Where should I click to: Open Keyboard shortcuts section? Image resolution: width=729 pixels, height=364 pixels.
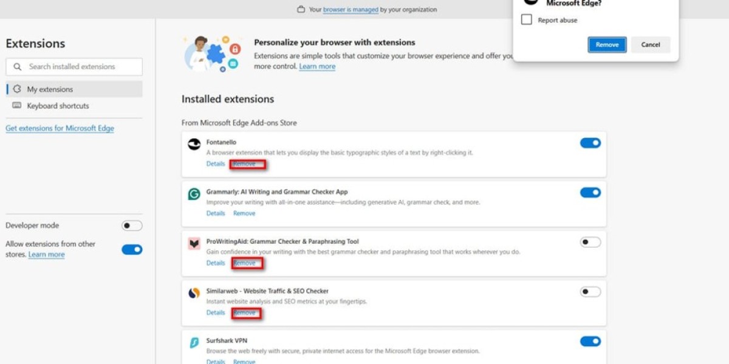coord(53,106)
